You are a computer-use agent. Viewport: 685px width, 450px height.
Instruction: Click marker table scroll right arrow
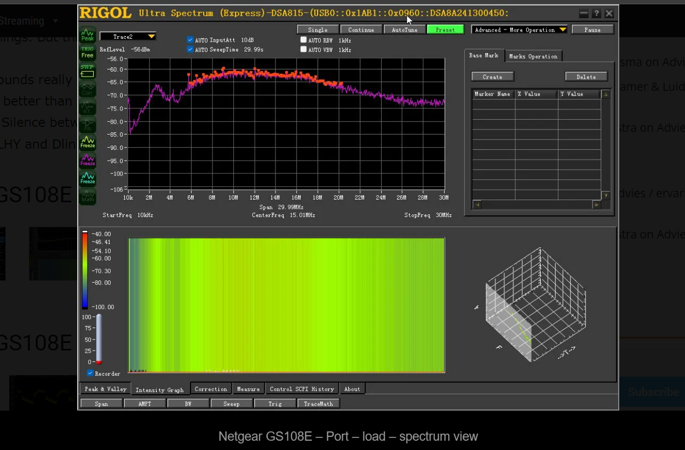click(597, 204)
